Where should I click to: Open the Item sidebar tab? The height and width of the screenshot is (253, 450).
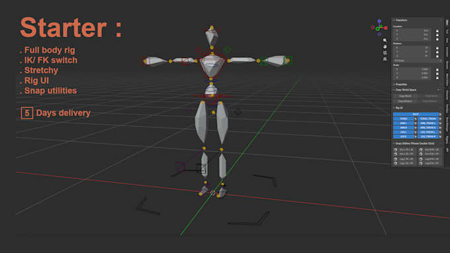(x=447, y=22)
